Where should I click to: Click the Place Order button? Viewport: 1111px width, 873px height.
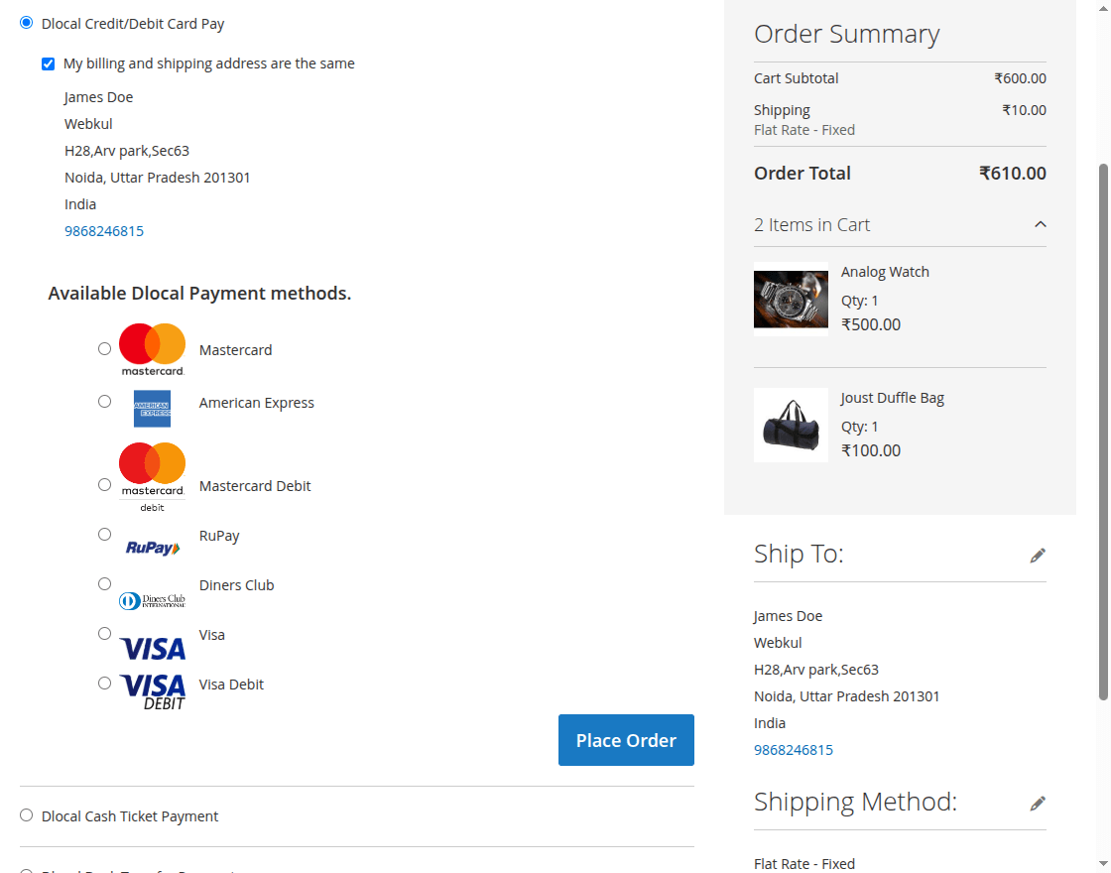pyautogui.click(x=626, y=739)
